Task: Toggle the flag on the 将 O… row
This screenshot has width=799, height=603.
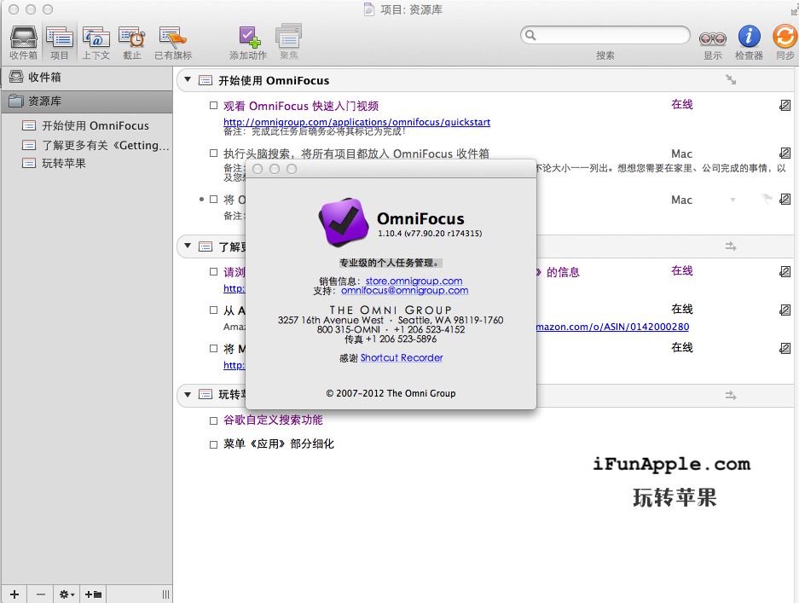Action: point(767,199)
